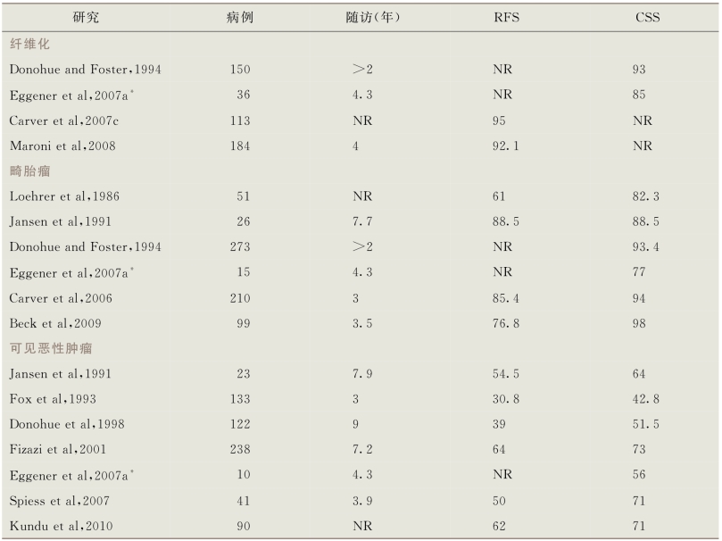722x541 pixels.
Task: Click the 随访(年) column header
Action: tap(372, 18)
